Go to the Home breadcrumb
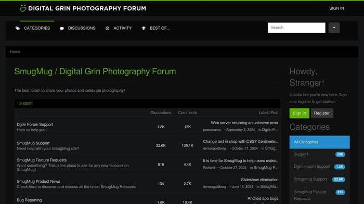This screenshot has width=364, height=204. tap(15, 52)
